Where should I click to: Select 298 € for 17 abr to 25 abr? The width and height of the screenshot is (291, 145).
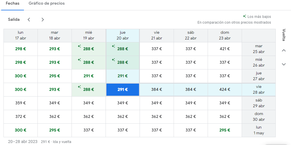(x=20, y=49)
